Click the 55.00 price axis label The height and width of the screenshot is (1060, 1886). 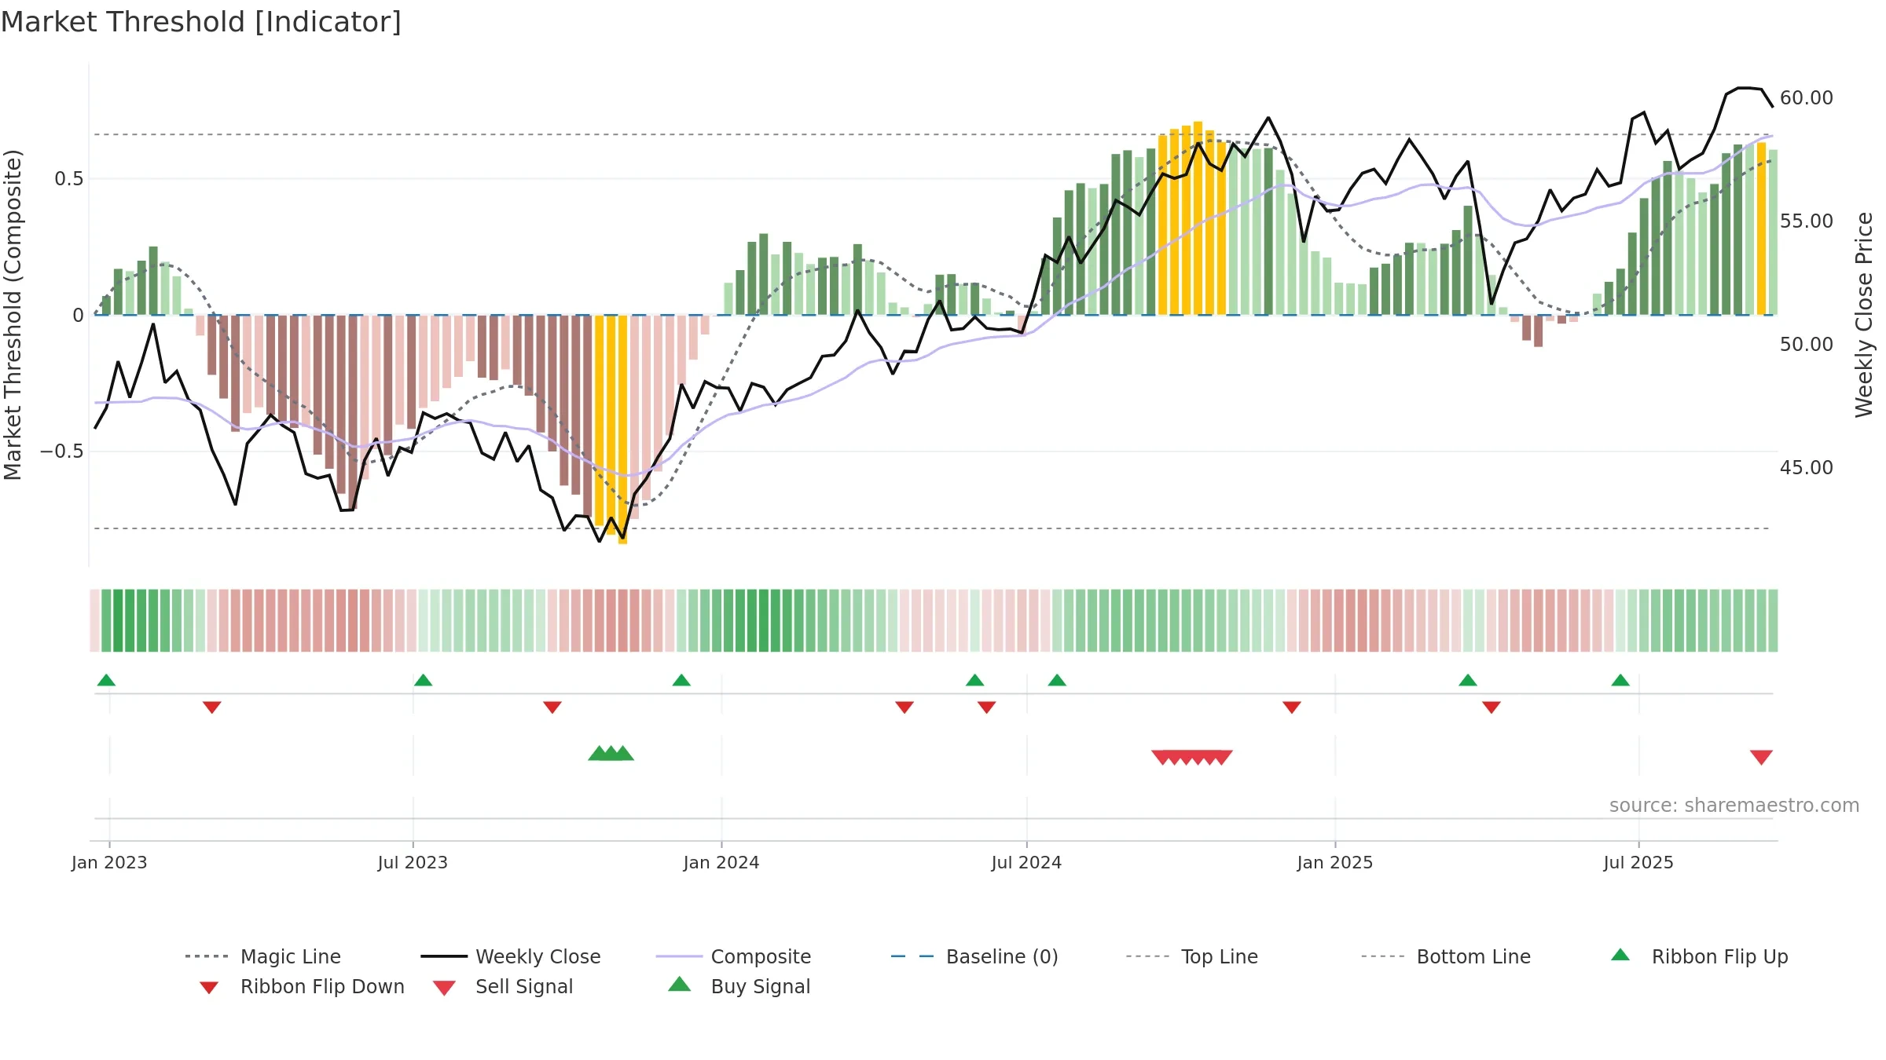pyautogui.click(x=1807, y=221)
